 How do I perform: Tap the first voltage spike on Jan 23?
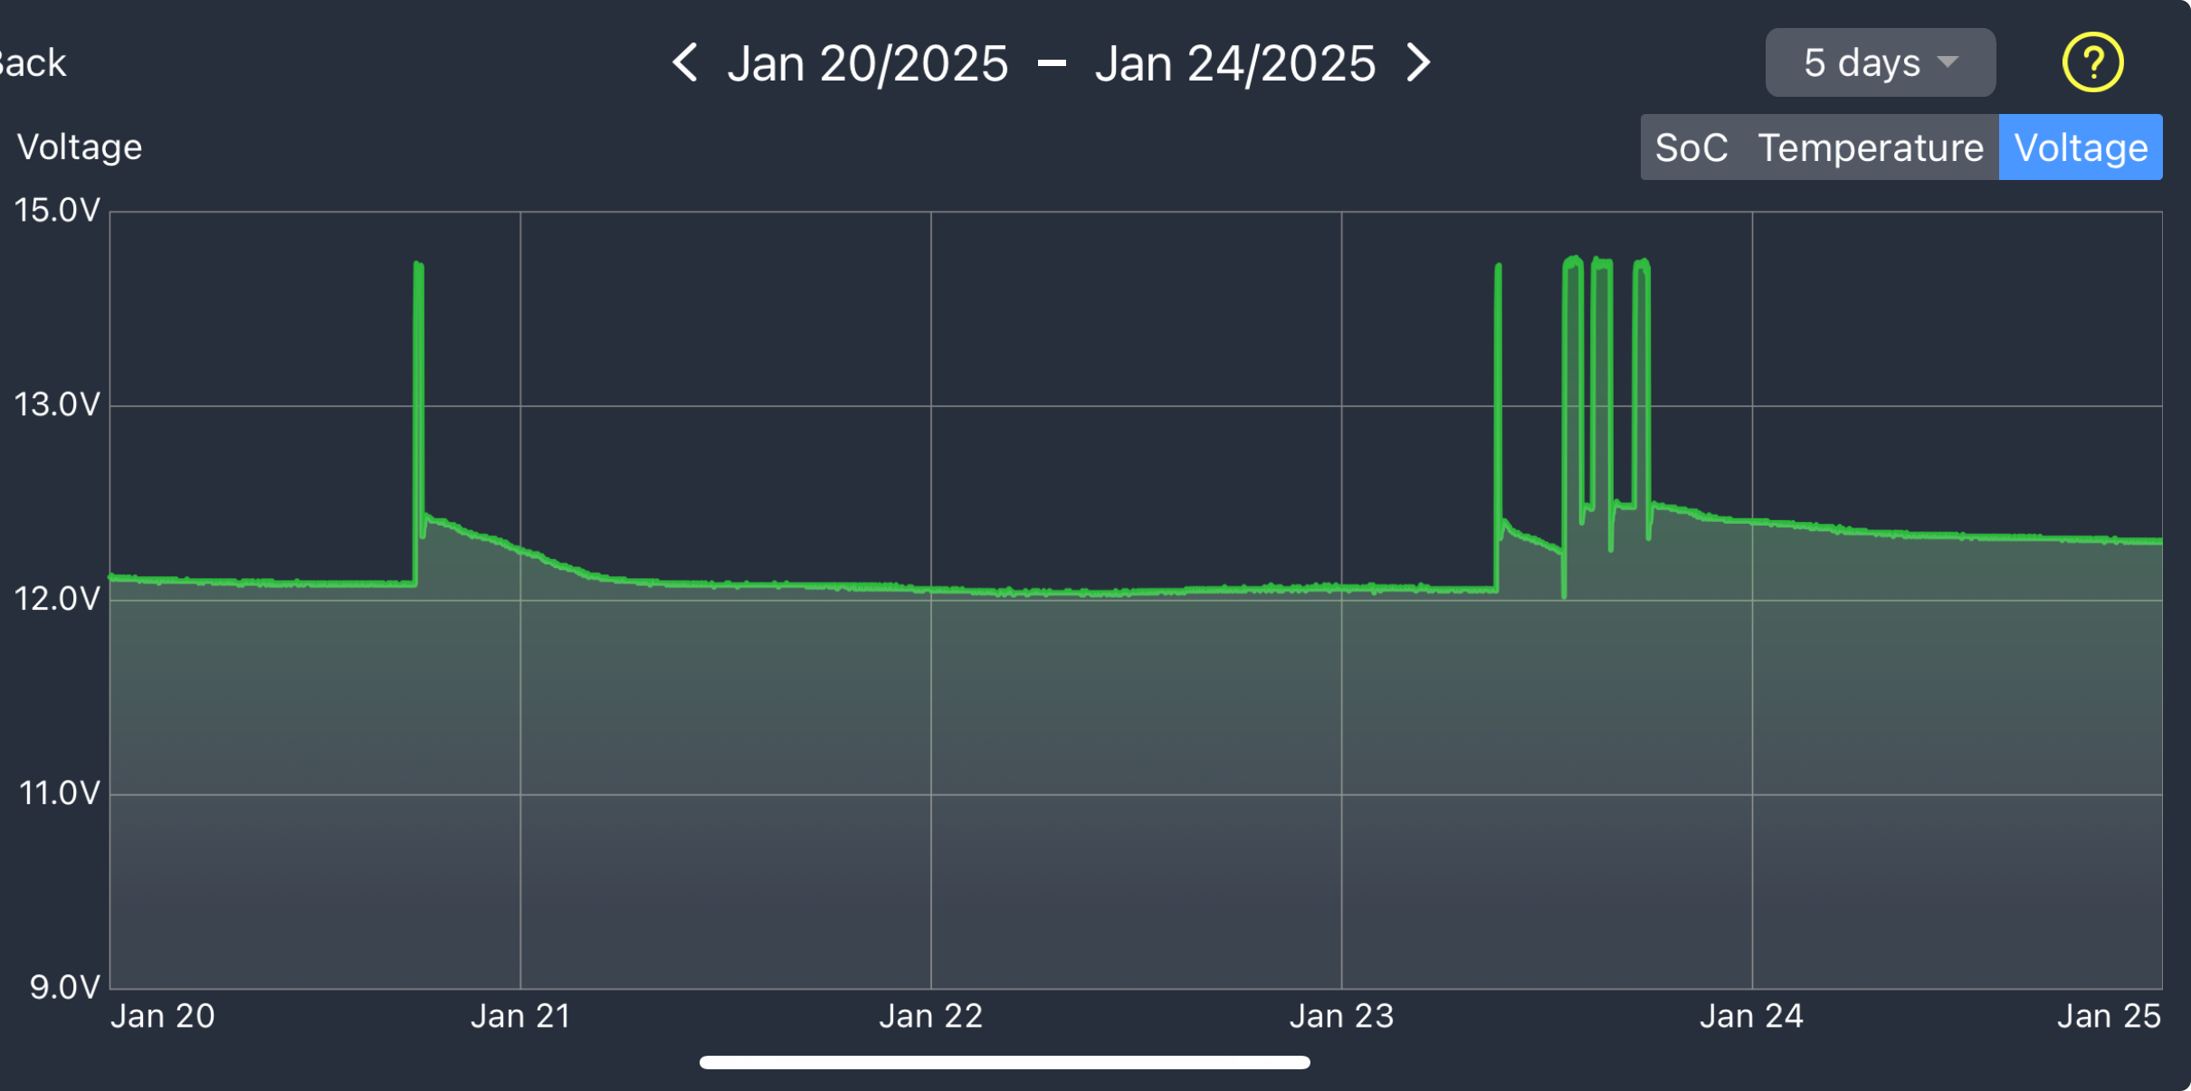click(1498, 269)
